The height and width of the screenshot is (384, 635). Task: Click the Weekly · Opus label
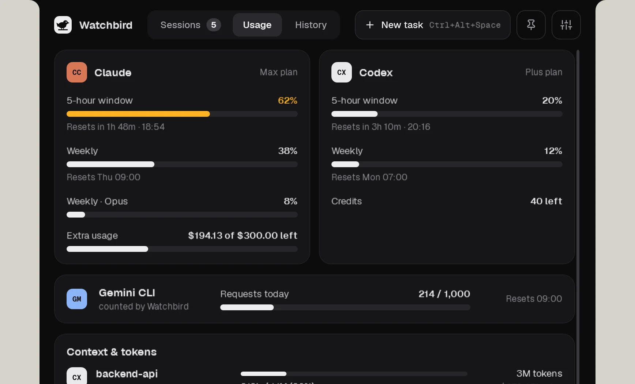coord(97,201)
